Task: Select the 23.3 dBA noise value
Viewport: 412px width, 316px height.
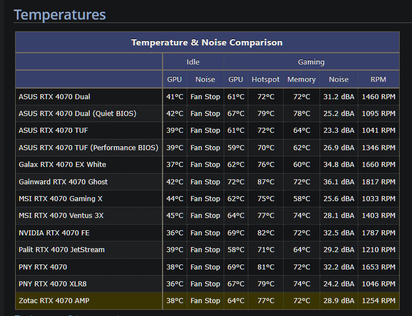Action: point(339,131)
